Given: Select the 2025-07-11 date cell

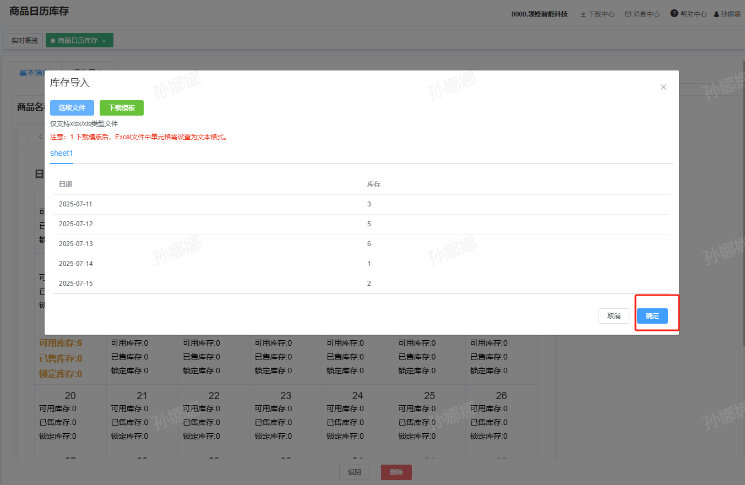Looking at the screenshot, I should (76, 204).
